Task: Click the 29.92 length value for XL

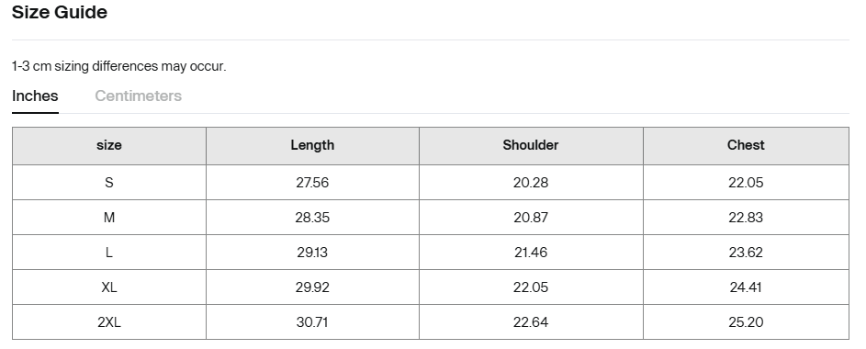Action: (312, 287)
